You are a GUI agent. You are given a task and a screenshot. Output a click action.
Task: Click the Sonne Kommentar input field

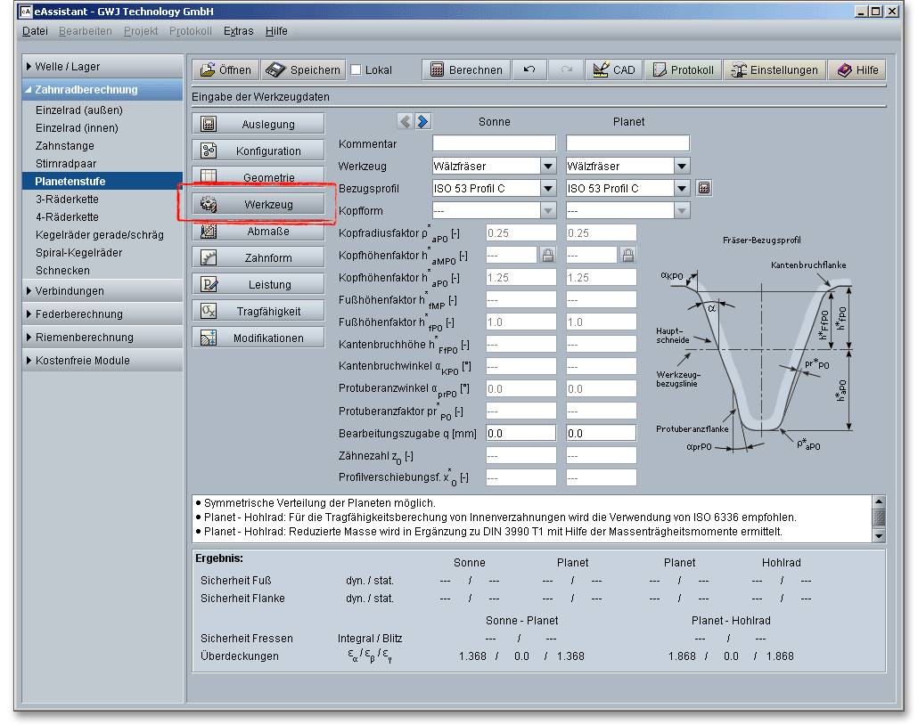494,143
